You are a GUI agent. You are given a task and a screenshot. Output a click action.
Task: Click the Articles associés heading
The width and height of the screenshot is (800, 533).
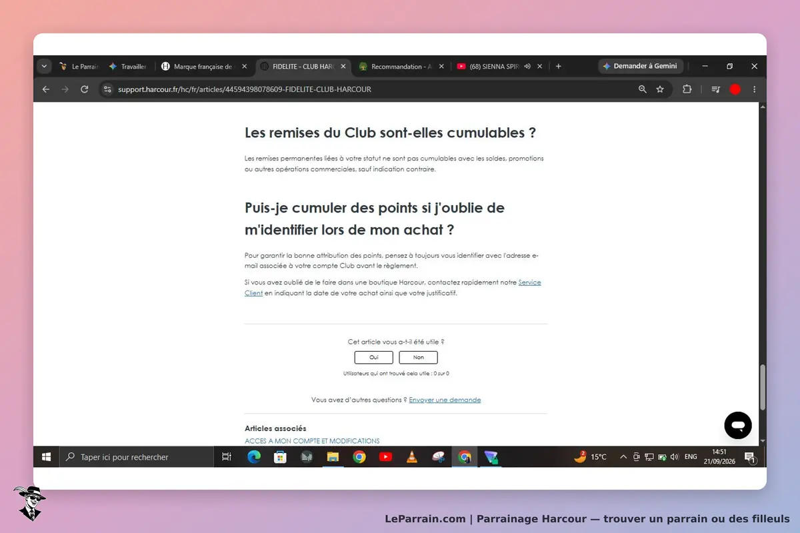click(275, 428)
